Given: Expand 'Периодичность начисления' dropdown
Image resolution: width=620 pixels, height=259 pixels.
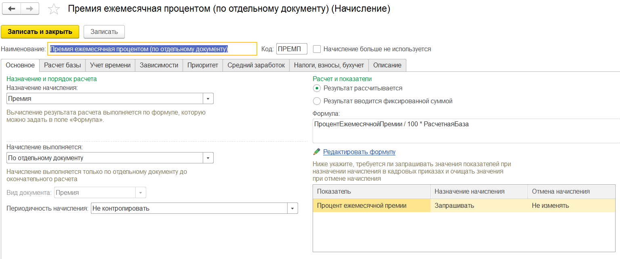Looking at the screenshot, I should [292, 209].
